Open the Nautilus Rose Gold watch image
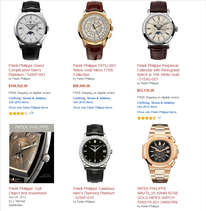206x211 pixels. pos(160,154)
